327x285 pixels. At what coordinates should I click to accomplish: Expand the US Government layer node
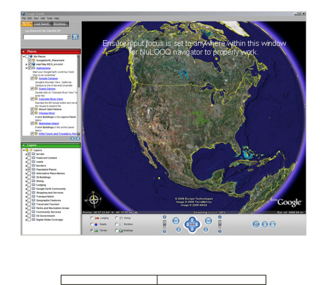coord(26,216)
